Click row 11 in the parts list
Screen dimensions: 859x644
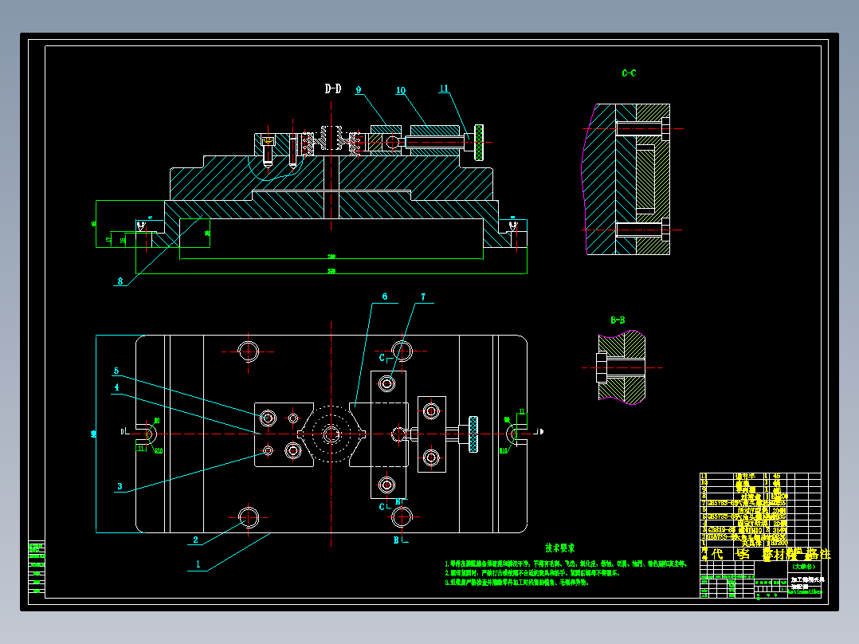[760, 477]
